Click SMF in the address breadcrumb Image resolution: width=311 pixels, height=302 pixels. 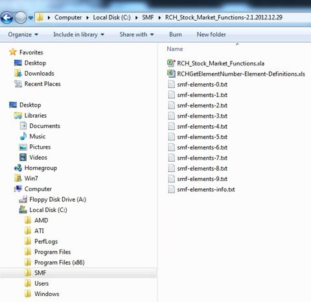[x=148, y=17]
